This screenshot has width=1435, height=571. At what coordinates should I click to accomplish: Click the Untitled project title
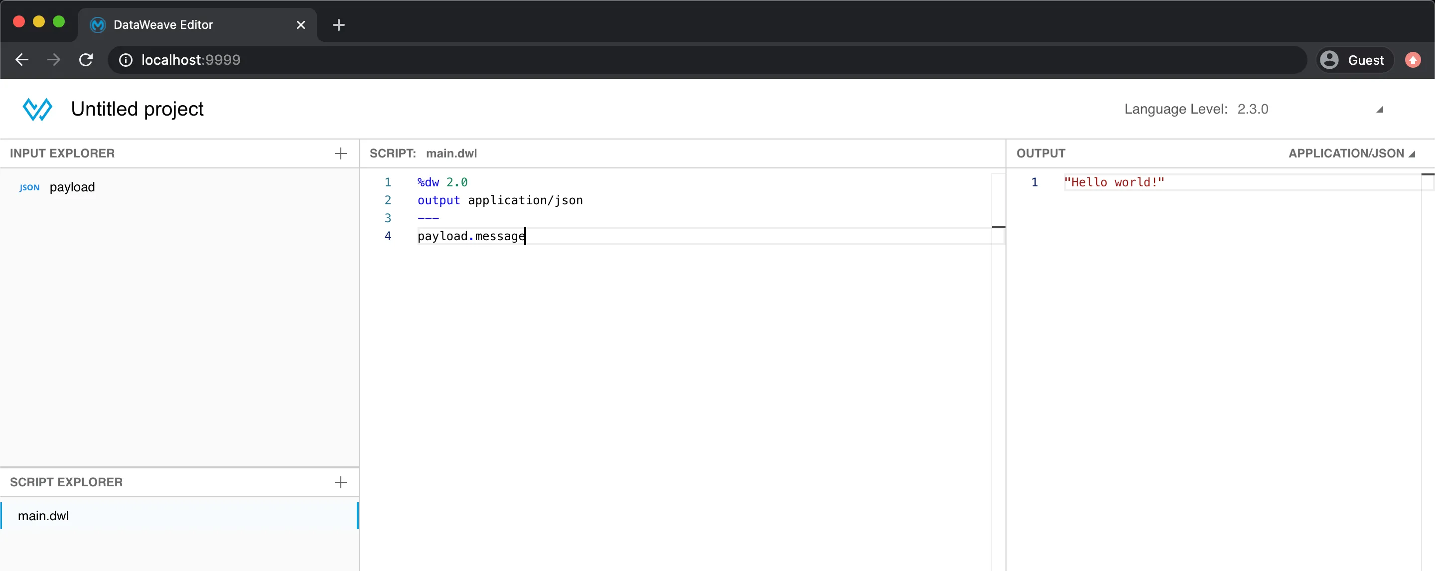[137, 109]
